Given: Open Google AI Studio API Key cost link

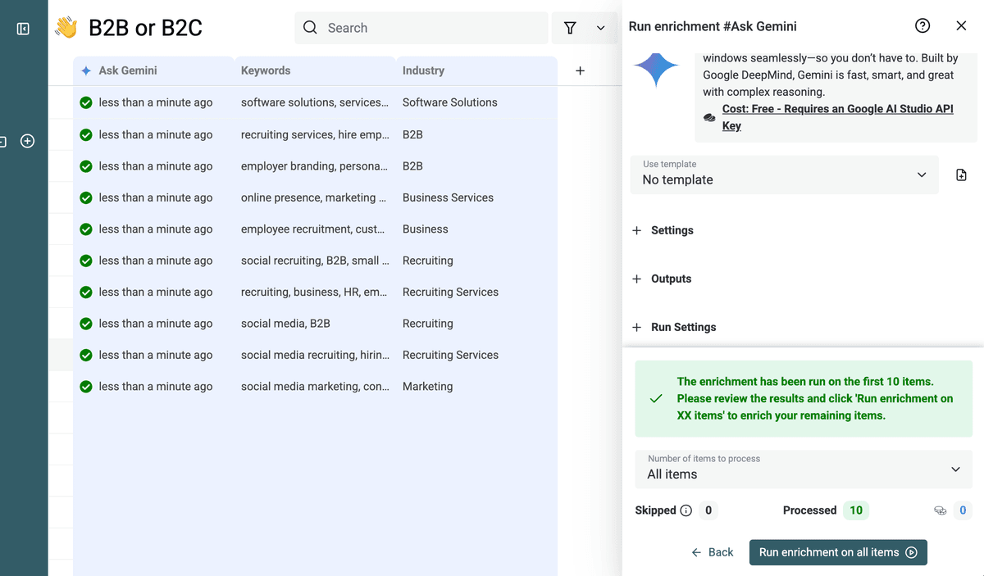Looking at the screenshot, I should [837, 117].
